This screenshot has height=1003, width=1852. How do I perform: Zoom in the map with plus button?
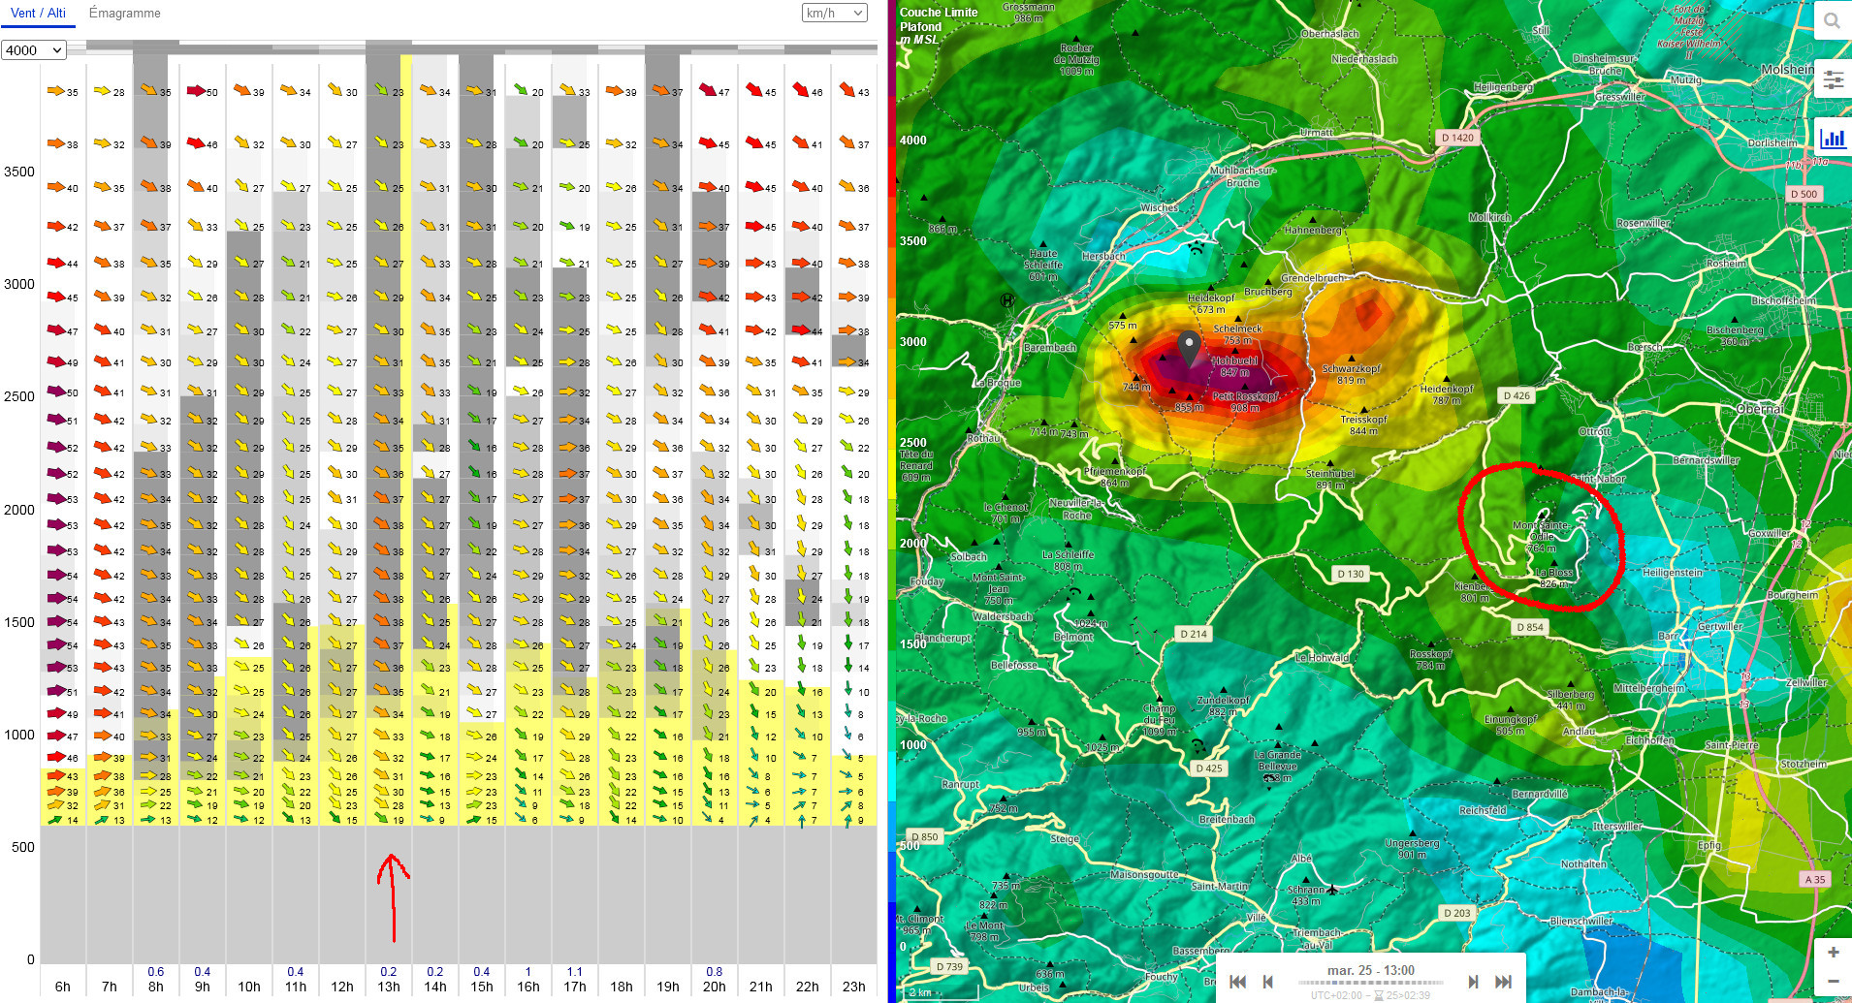(1833, 953)
